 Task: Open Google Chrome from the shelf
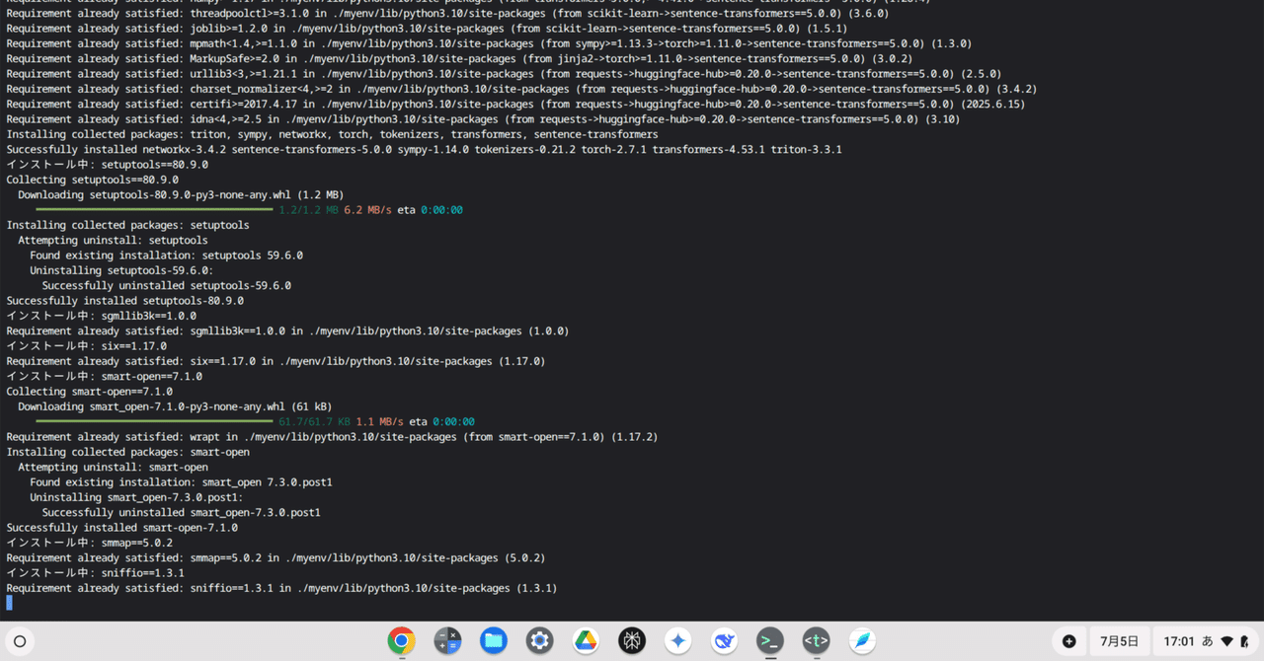click(x=401, y=640)
